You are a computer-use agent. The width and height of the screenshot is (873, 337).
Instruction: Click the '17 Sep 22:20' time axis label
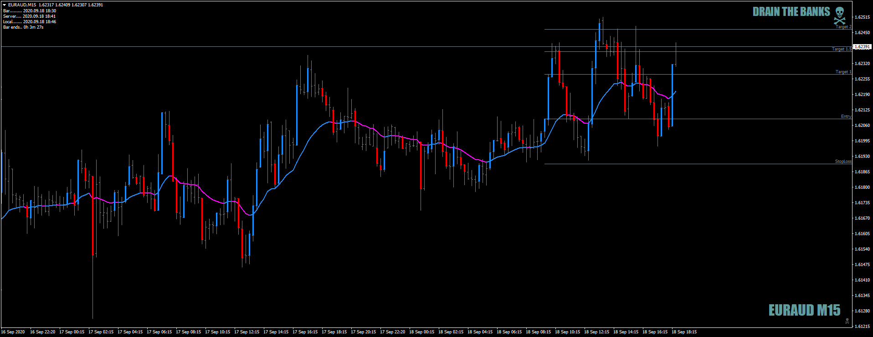point(393,332)
